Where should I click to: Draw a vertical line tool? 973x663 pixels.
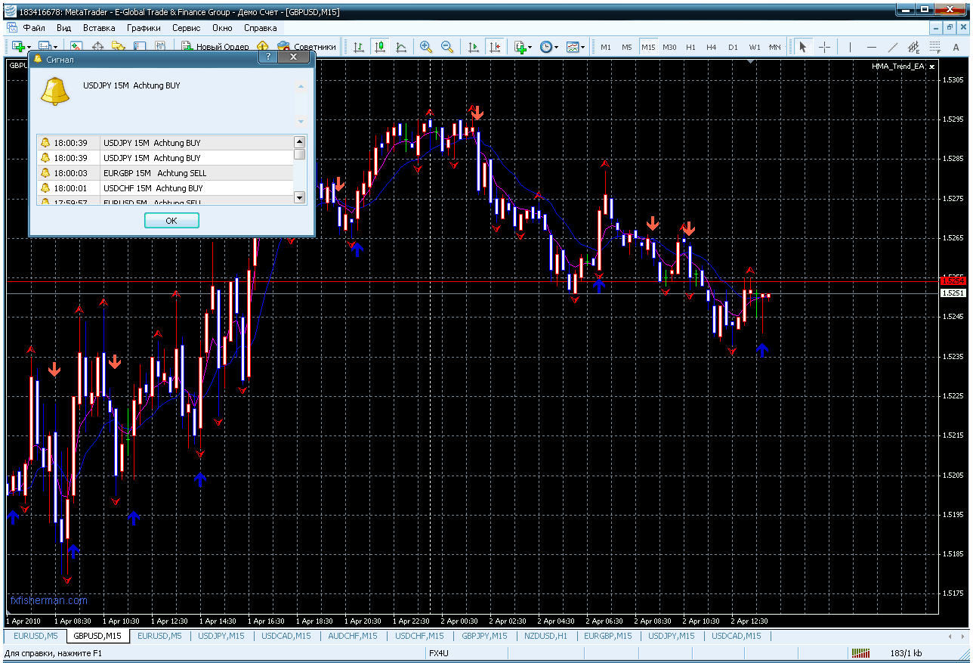point(850,47)
